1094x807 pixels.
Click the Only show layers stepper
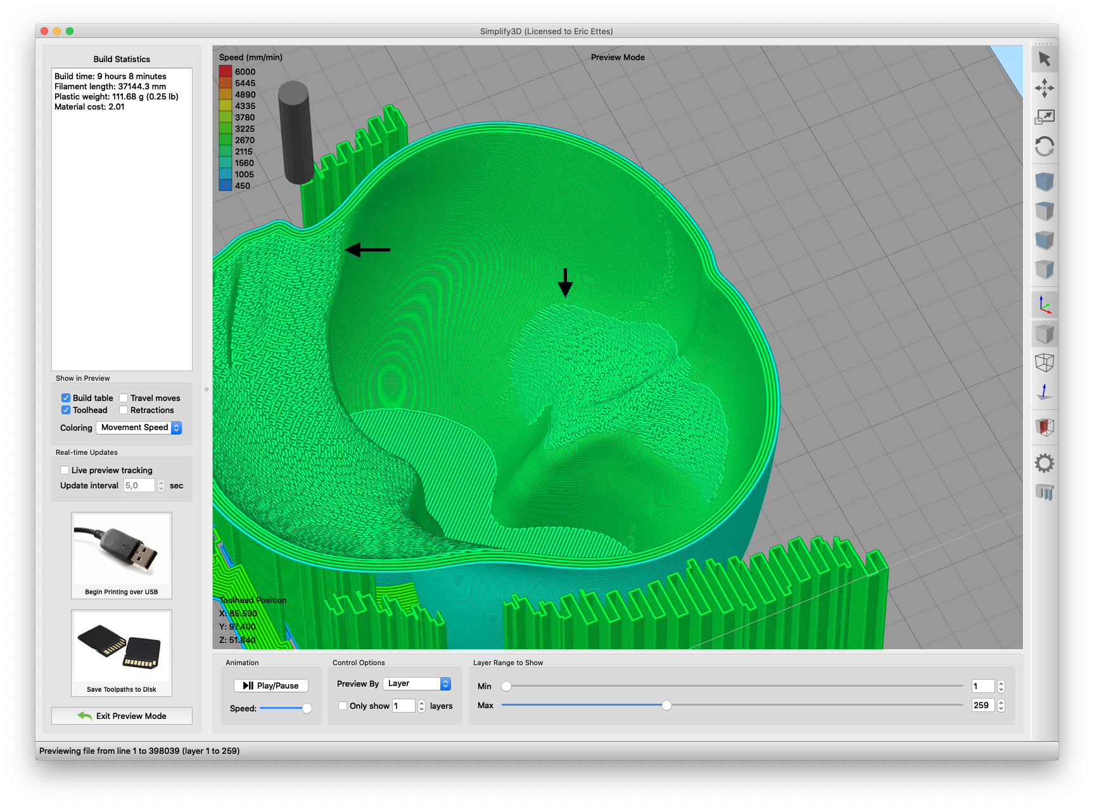422,706
